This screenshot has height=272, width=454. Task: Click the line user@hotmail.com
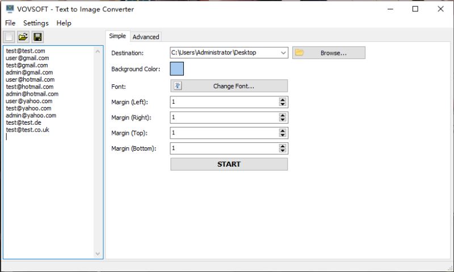pyautogui.click(x=30, y=79)
